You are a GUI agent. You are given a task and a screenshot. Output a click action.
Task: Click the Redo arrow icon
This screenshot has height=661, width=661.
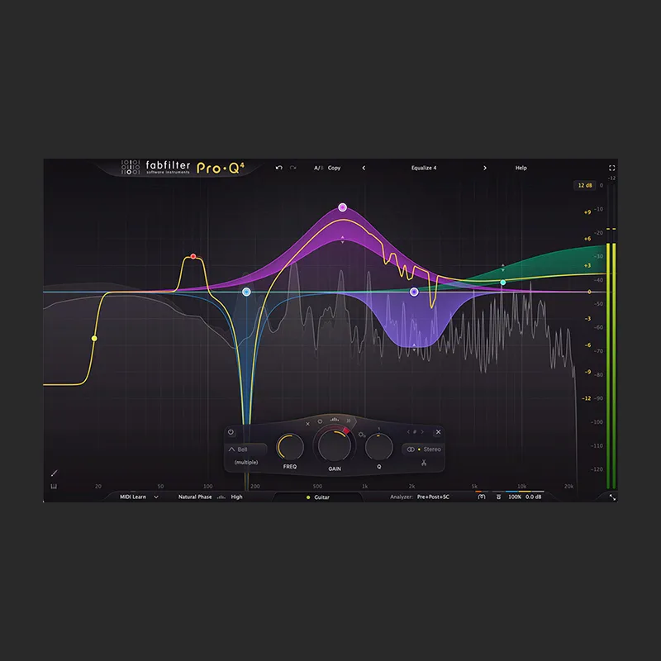click(x=293, y=168)
